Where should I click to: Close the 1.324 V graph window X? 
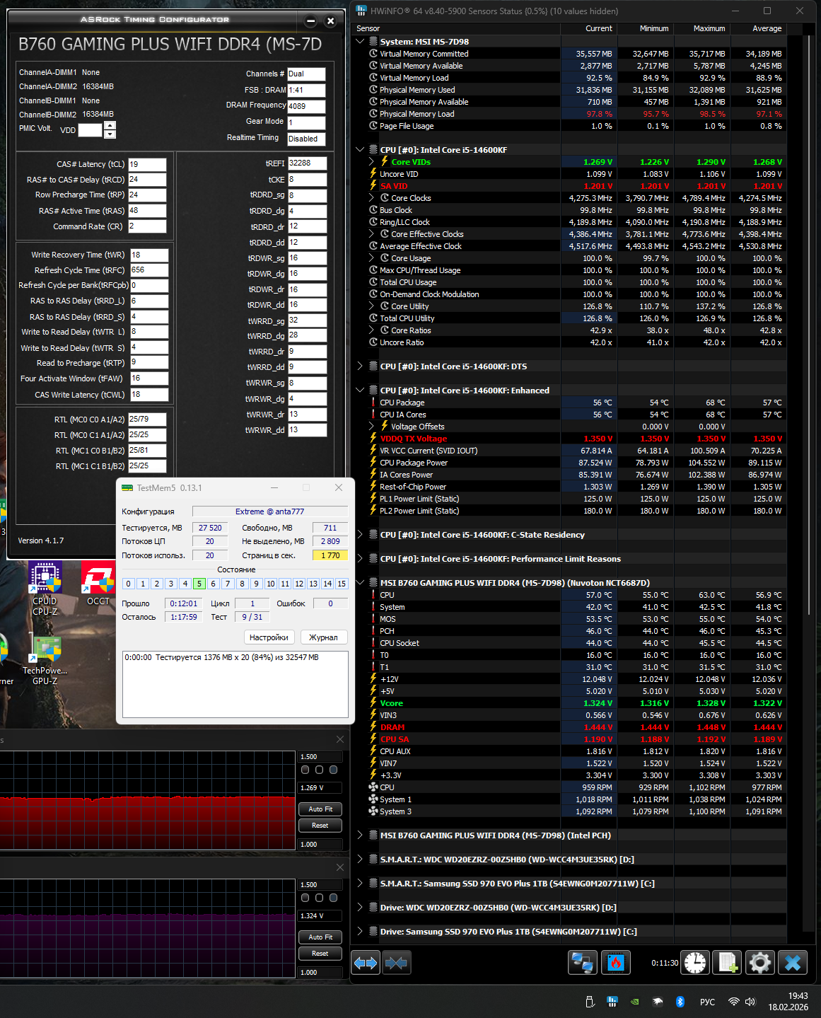[340, 867]
